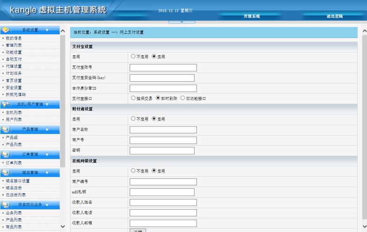This screenshot has height=232, width=367.
Task: Click the 升级系统 button
Action: pos(252,16)
